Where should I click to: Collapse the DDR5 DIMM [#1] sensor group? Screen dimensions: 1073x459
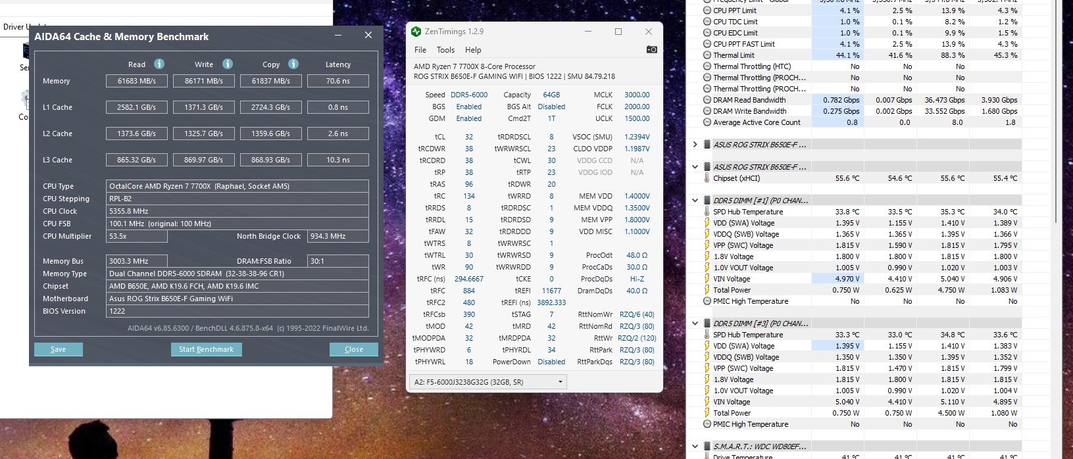pyautogui.click(x=695, y=201)
